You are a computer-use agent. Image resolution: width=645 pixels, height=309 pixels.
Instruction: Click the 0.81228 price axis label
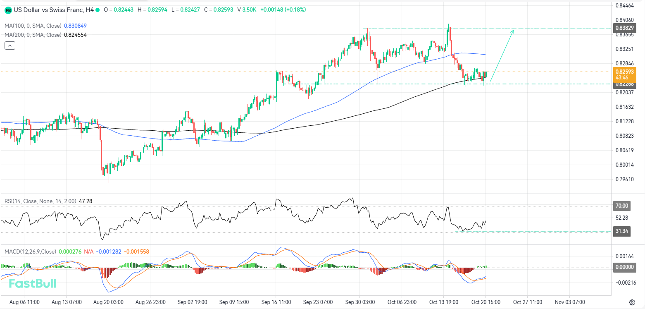(x=624, y=121)
